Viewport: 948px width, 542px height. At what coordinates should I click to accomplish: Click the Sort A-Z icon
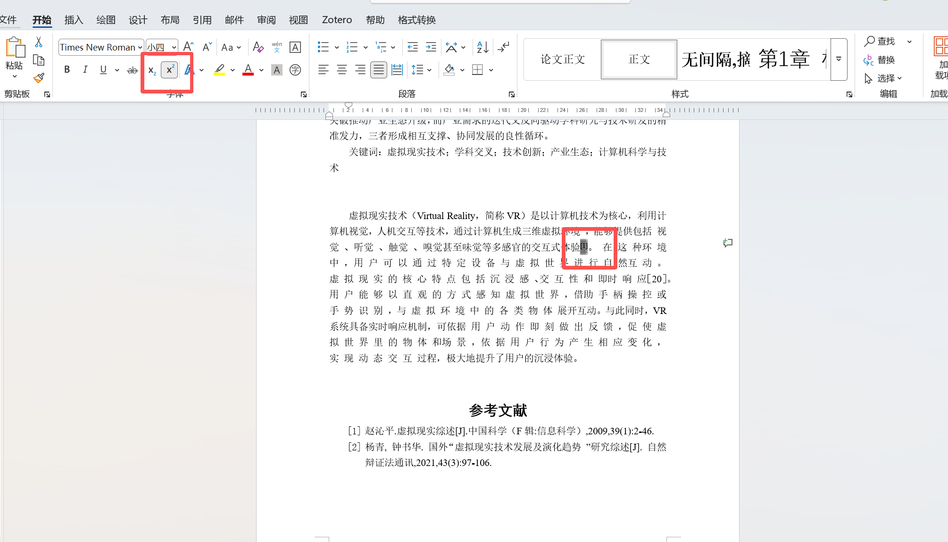click(482, 47)
